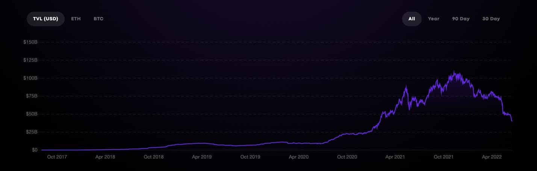The image size is (537, 171).
Task: Click the Apr 2019 date label
Action: pos(201,157)
